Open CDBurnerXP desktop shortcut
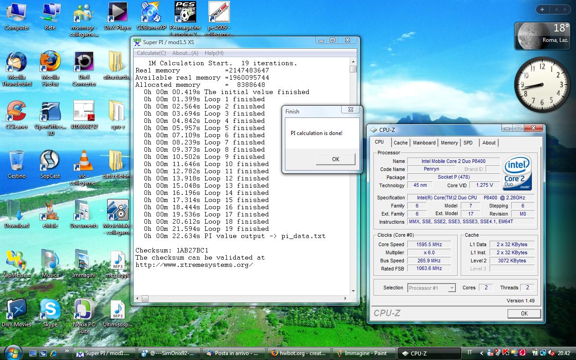The image size is (576, 360). tap(152, 17)
